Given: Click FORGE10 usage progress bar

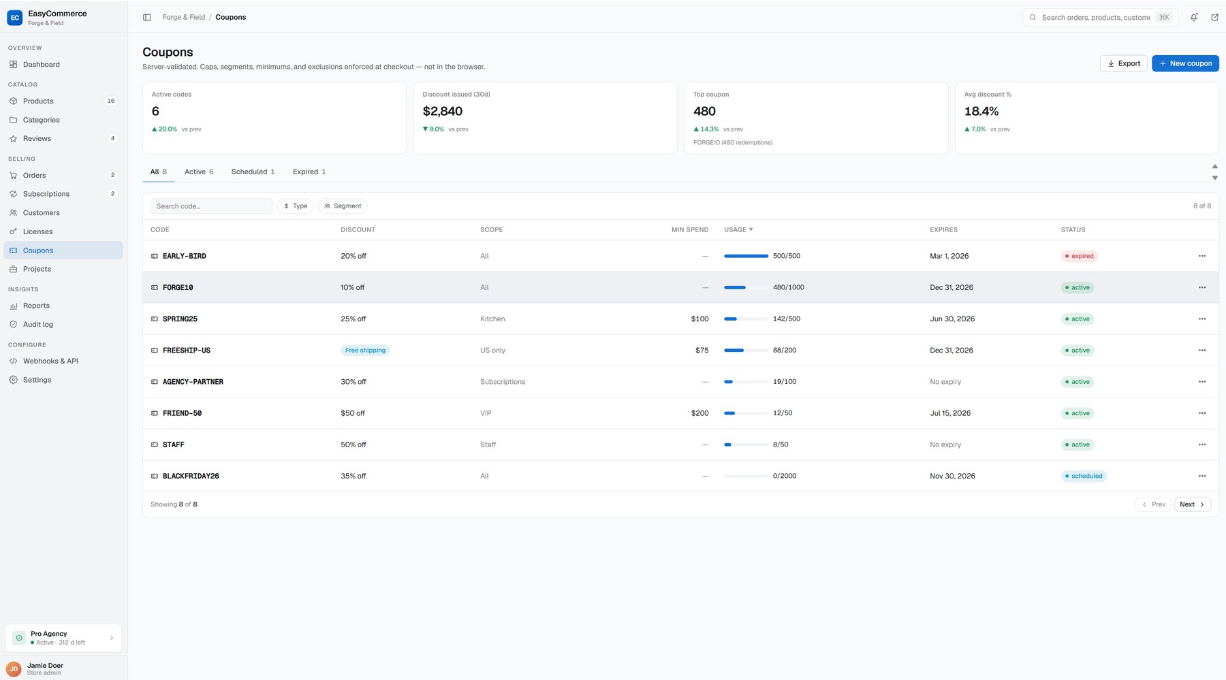Looking at the screenshot, I should point(746,287).
